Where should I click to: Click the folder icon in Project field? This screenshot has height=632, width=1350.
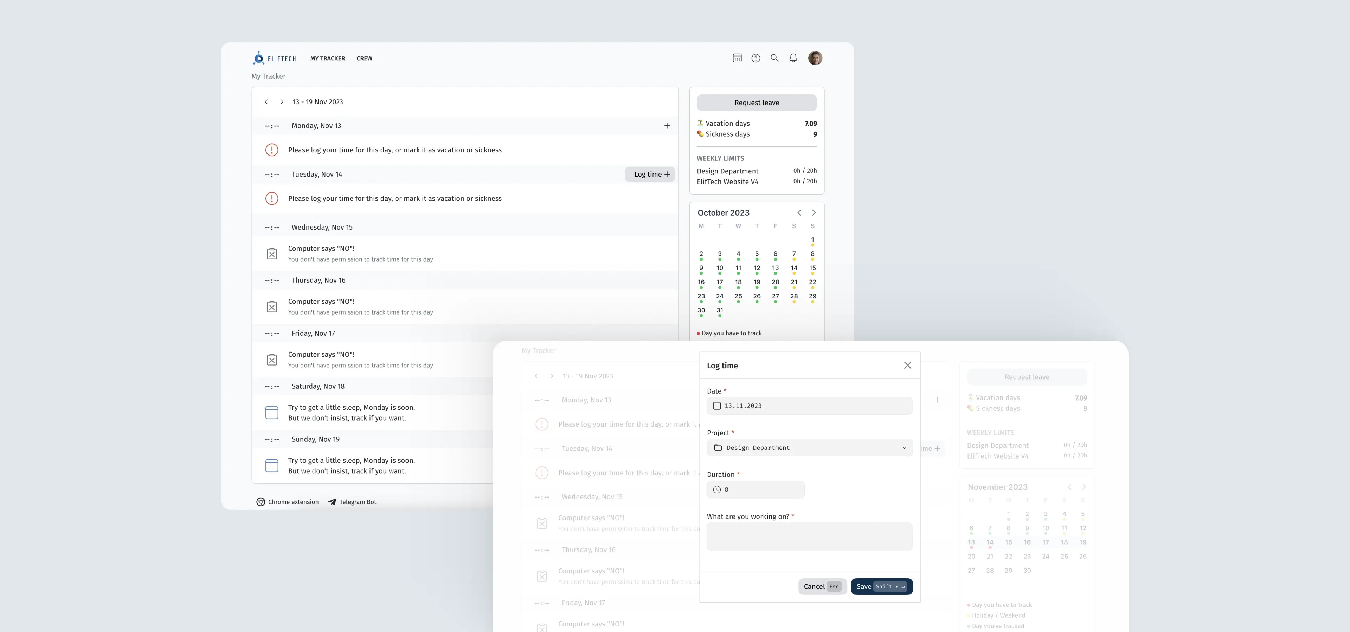pyautogui.click(x=718, y=448)
